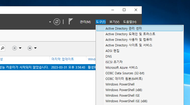The image size is (190, 105).
Task: Open the 관리(M) menu
Action: tap(85, 22)
